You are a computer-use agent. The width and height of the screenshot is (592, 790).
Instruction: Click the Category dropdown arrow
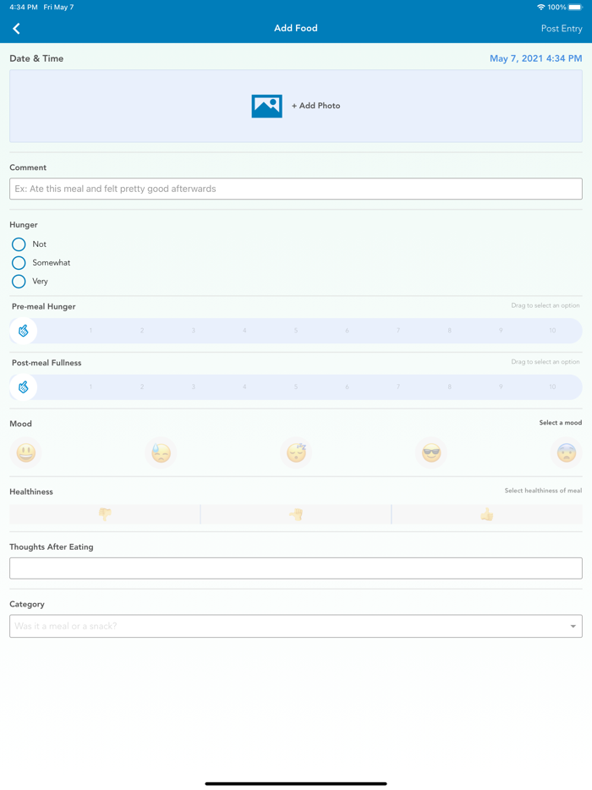[573, 627]
